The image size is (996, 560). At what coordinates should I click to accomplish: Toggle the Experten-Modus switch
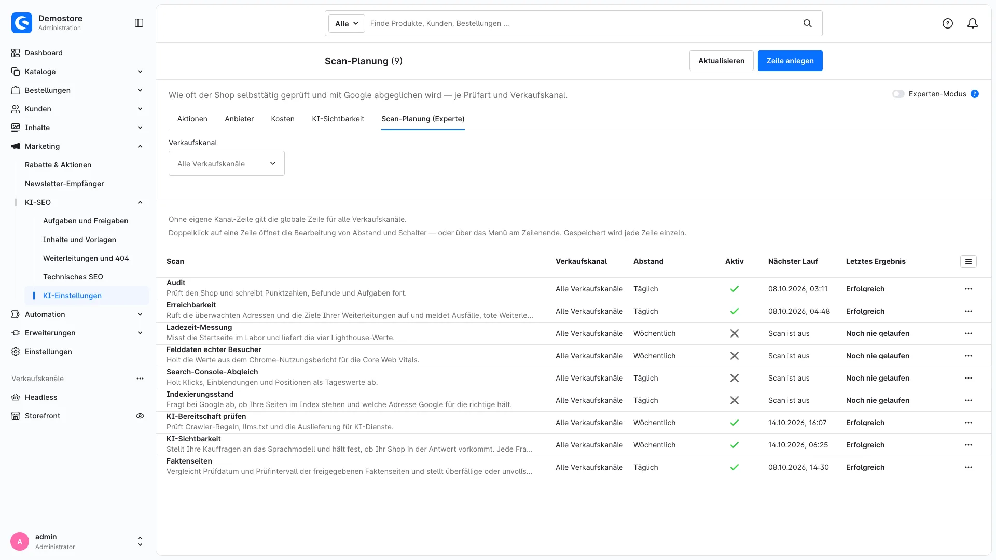click(x=898, y=94)
